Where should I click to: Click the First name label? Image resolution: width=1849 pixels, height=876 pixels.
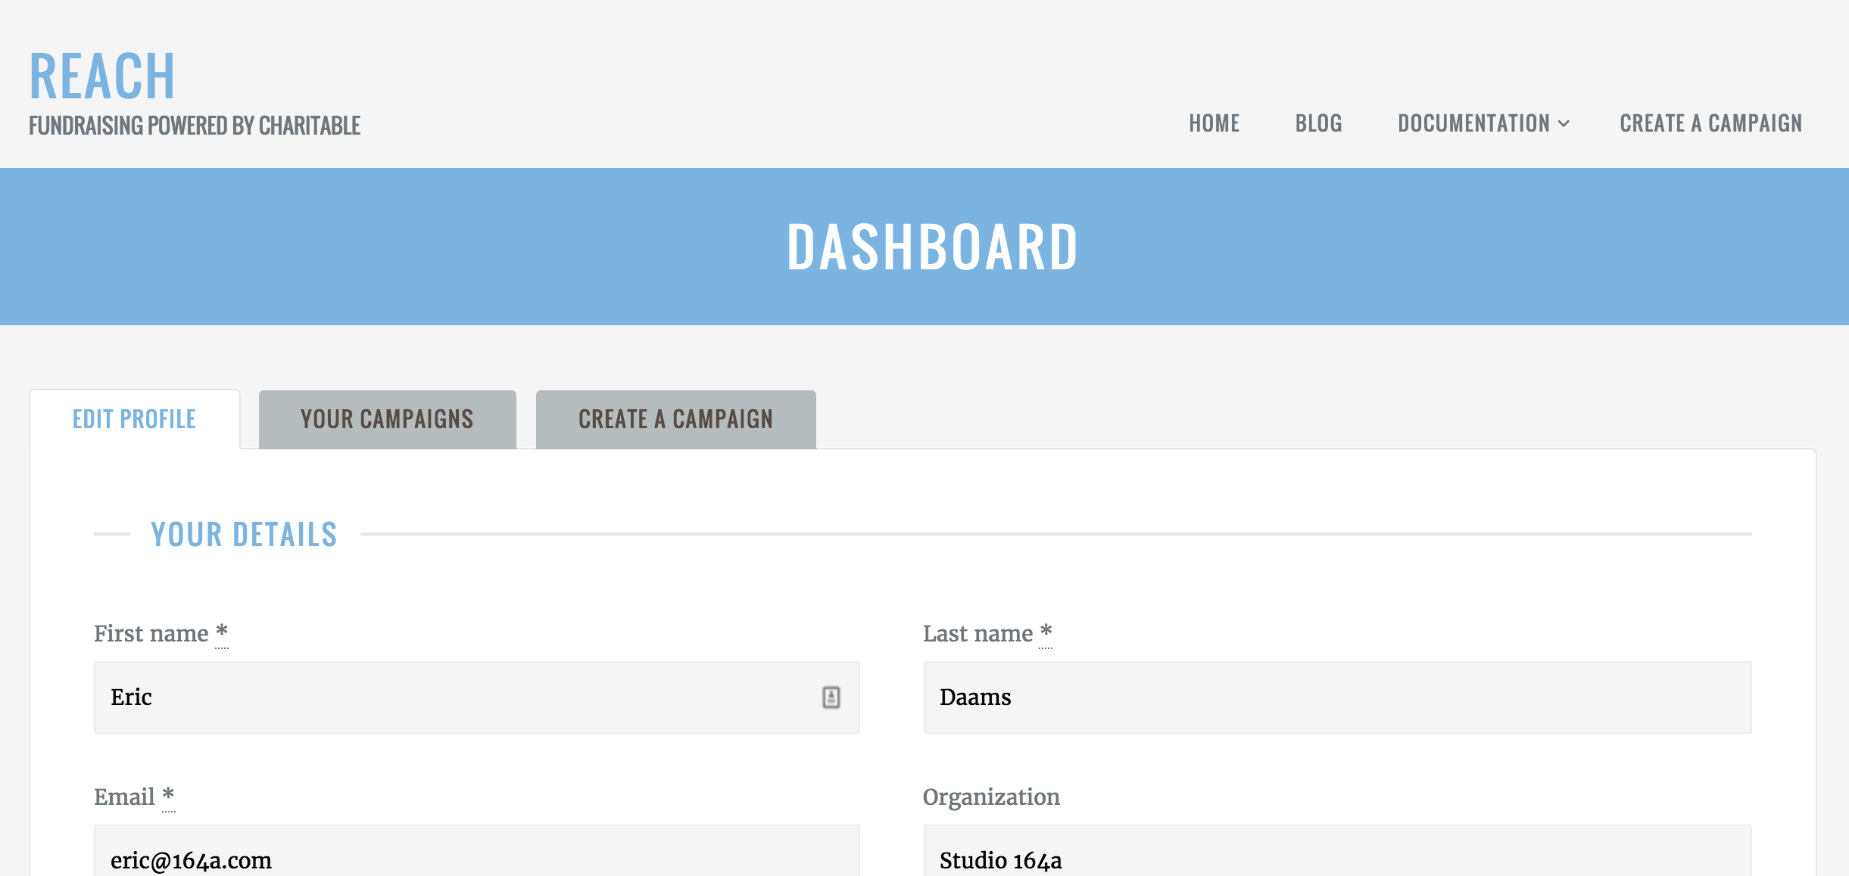pos(161,633)
